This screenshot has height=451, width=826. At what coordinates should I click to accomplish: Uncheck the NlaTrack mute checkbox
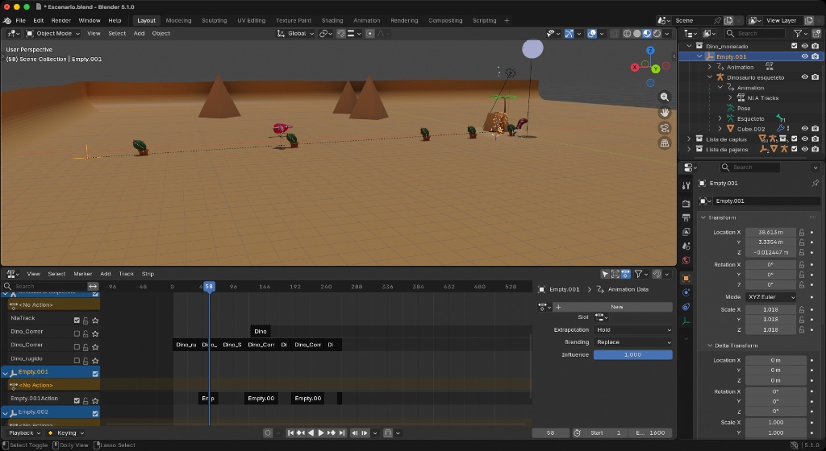[x=77, y=319]
